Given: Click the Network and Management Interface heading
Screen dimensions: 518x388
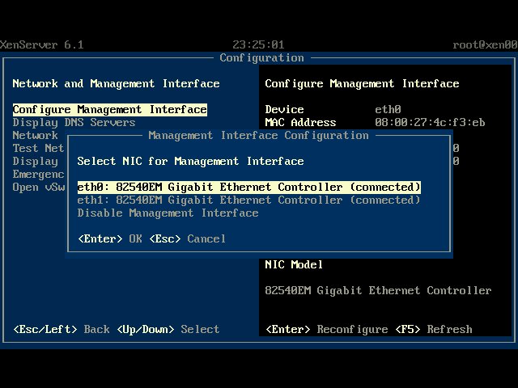Looking at the screenshot, I should (116, 83).
